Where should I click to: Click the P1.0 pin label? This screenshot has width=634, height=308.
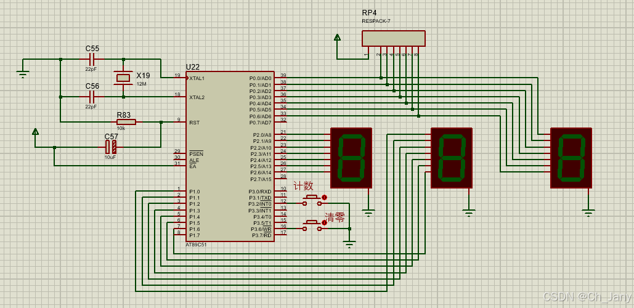coord(195,192)
